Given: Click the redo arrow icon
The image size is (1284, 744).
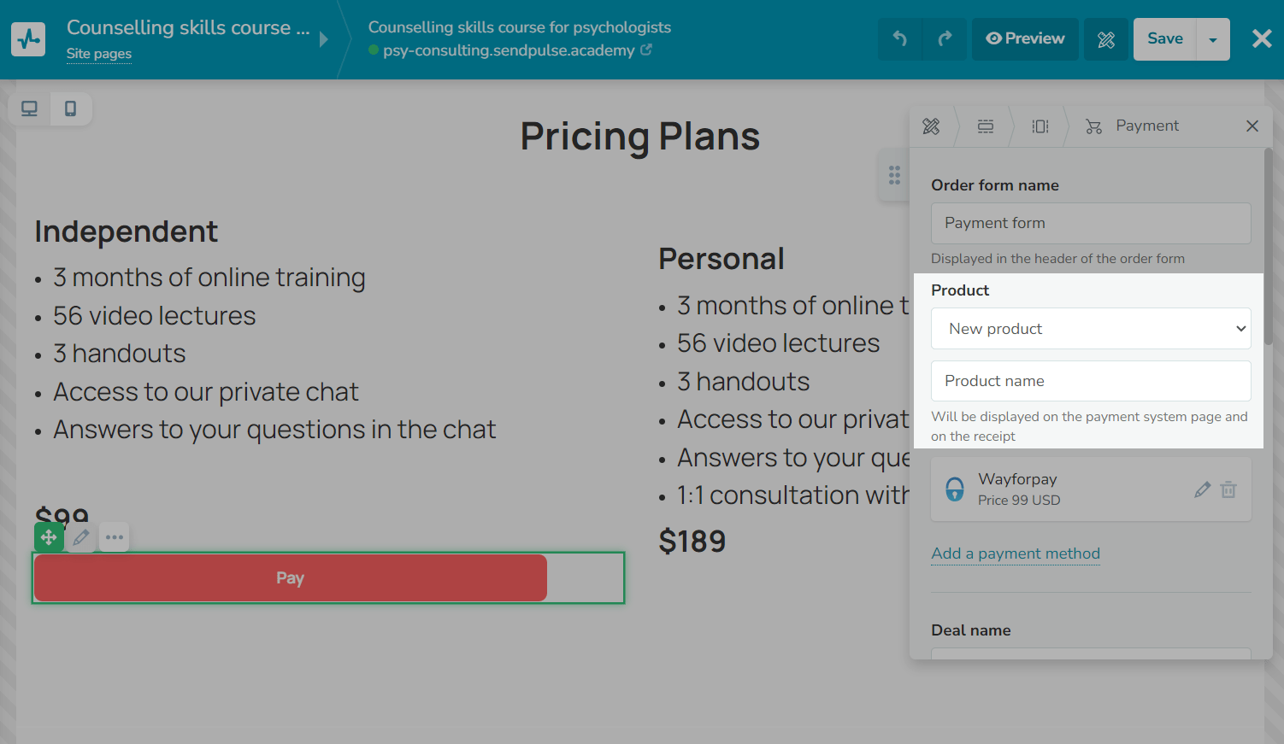Looking at the screenshot, I should (945, 39).
